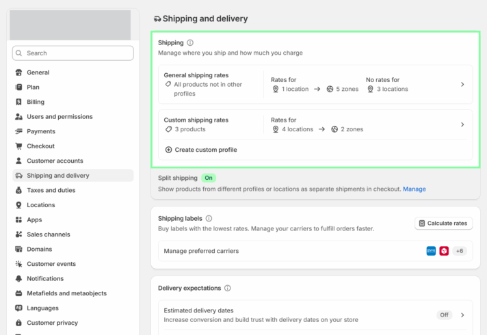This screenshot has width=487, height=335.
Task: Click the Customer events cursor icon
Action: coord(18,264)
